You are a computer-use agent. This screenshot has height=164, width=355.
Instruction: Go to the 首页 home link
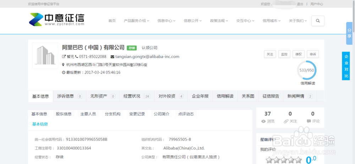112,21
